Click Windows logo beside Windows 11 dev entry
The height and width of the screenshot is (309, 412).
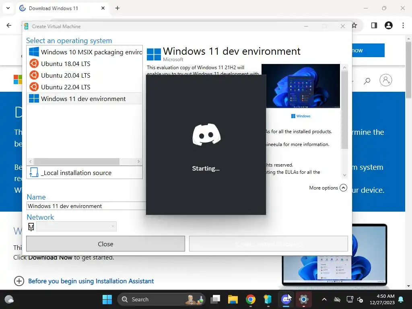[34, 99]
